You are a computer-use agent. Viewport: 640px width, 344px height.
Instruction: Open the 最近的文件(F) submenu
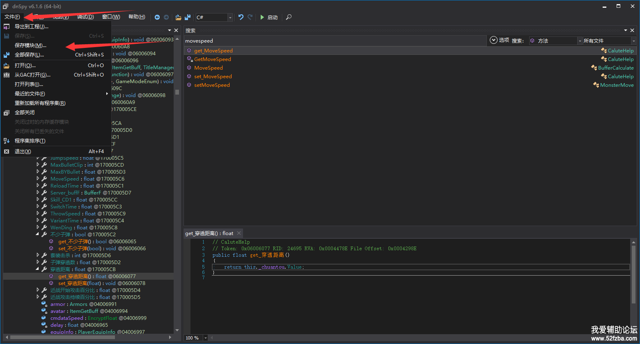tap(56, 94)
